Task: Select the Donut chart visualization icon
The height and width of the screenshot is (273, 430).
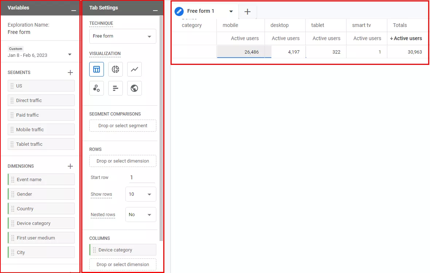Action: [116, 69]
